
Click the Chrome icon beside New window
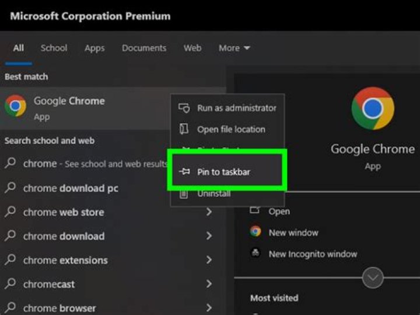pyautogui.click(x=256, y=231)
